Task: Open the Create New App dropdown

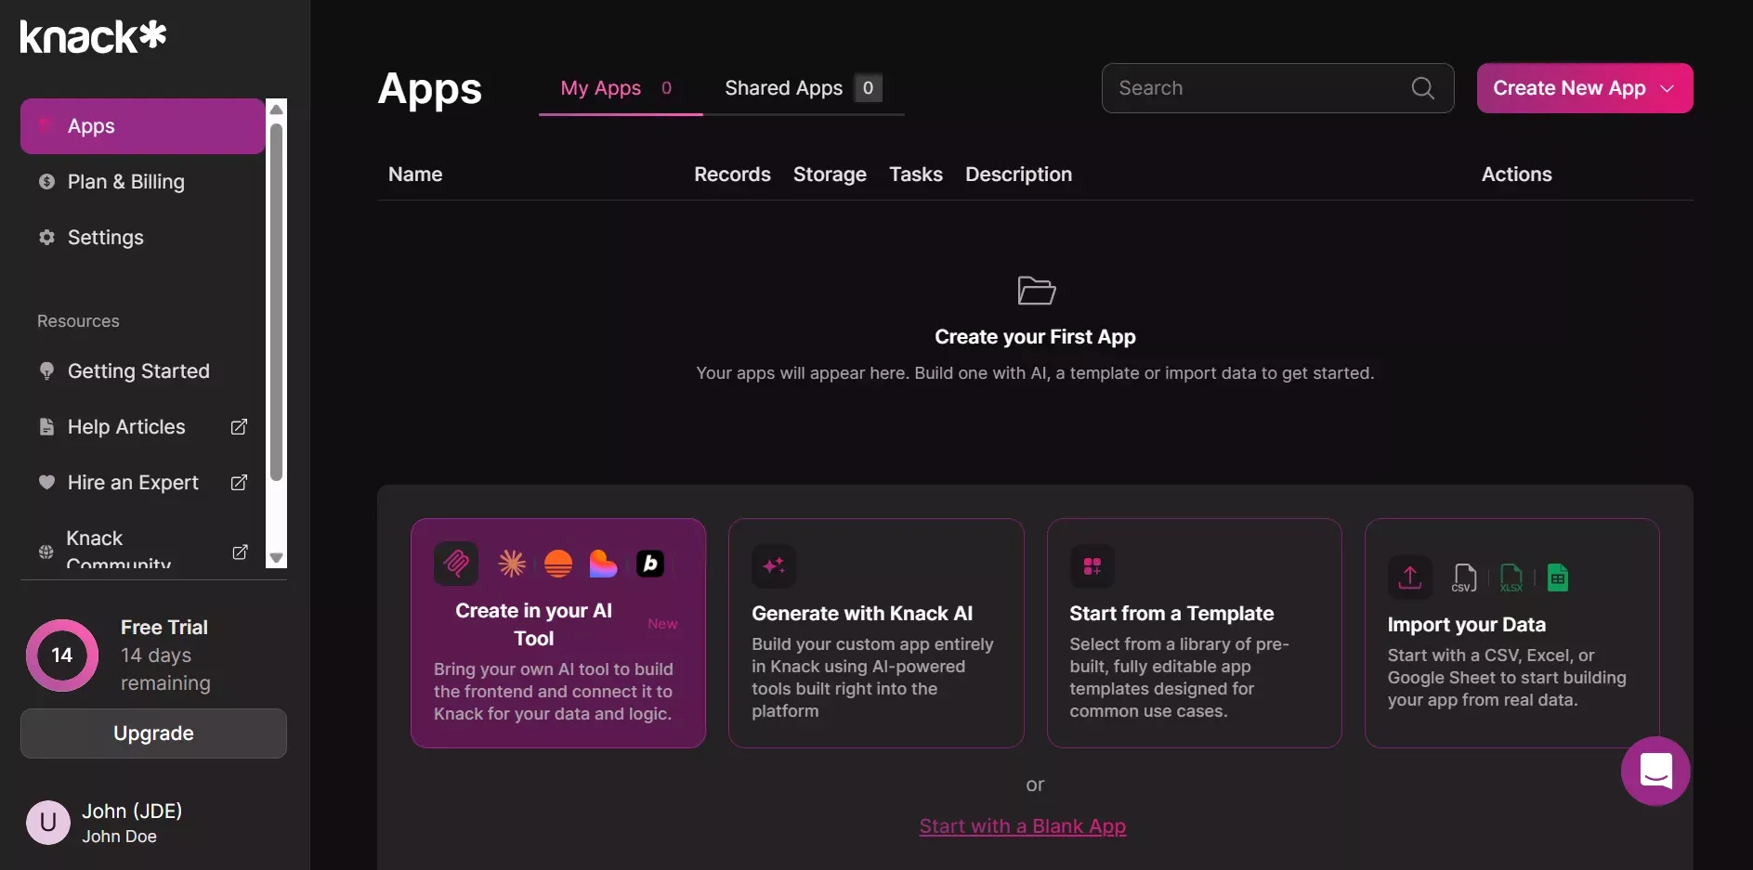Action: pos(1585,88)
